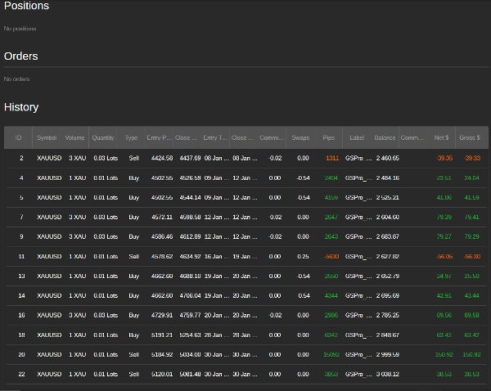Viewport: 491px width, 391px height.
Task: Sort by the Balance column header
Action: point(385,137)
